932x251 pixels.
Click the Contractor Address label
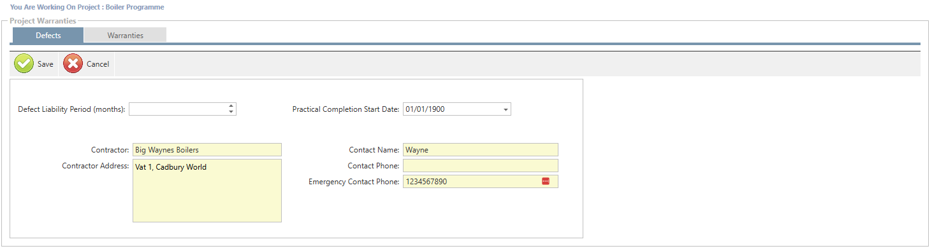(96, 166)
